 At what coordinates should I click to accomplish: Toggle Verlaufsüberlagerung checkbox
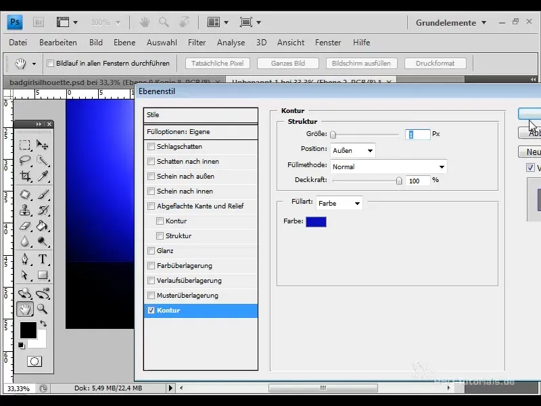pyautogui.click(x=151, y=280)
